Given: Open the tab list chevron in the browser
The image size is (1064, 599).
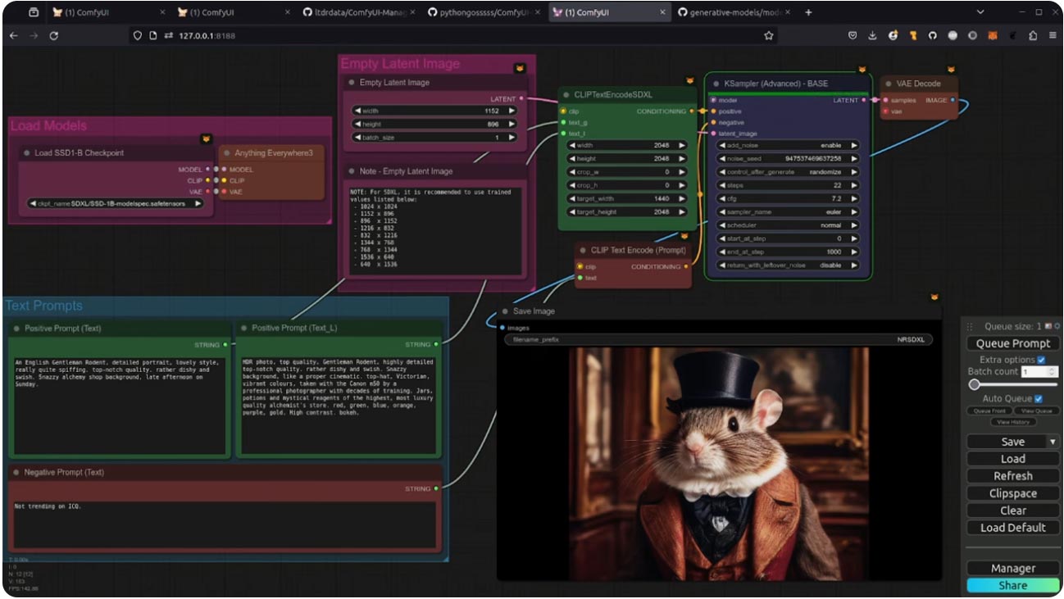Looking at the screenshot, I should (980, 12).
